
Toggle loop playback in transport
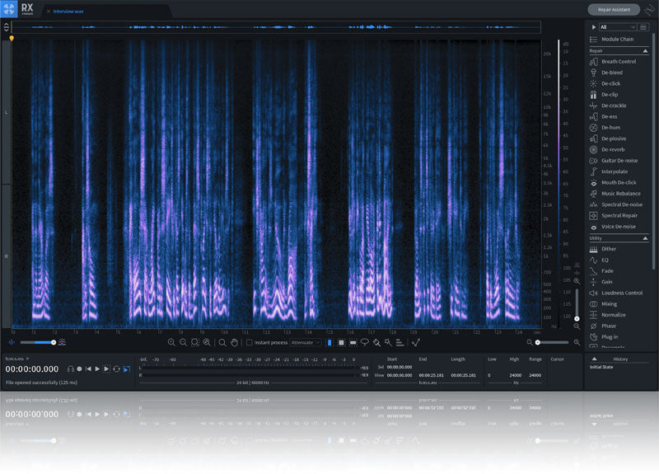116,368
